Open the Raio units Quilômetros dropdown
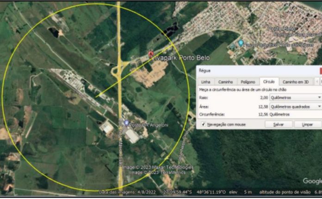322x199 pixels. pyautogui.click(x=296, y=98)
